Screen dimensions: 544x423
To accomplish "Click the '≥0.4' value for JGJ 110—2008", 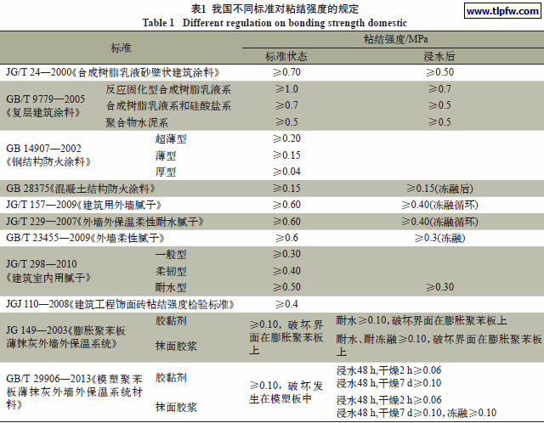I will point(286,304).
